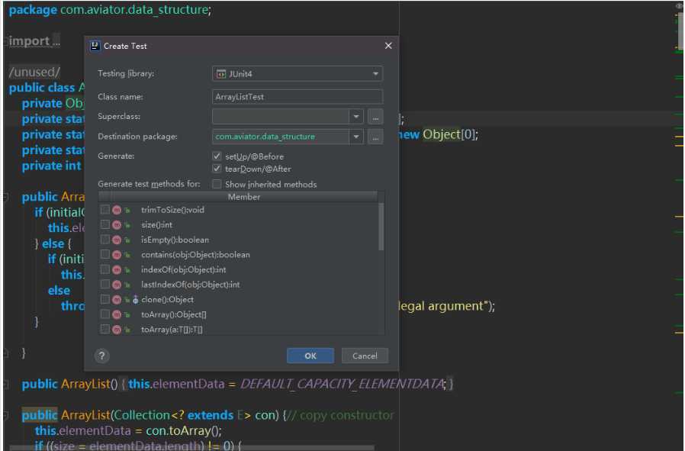Enable Show inherited methods checkbox

217,184
